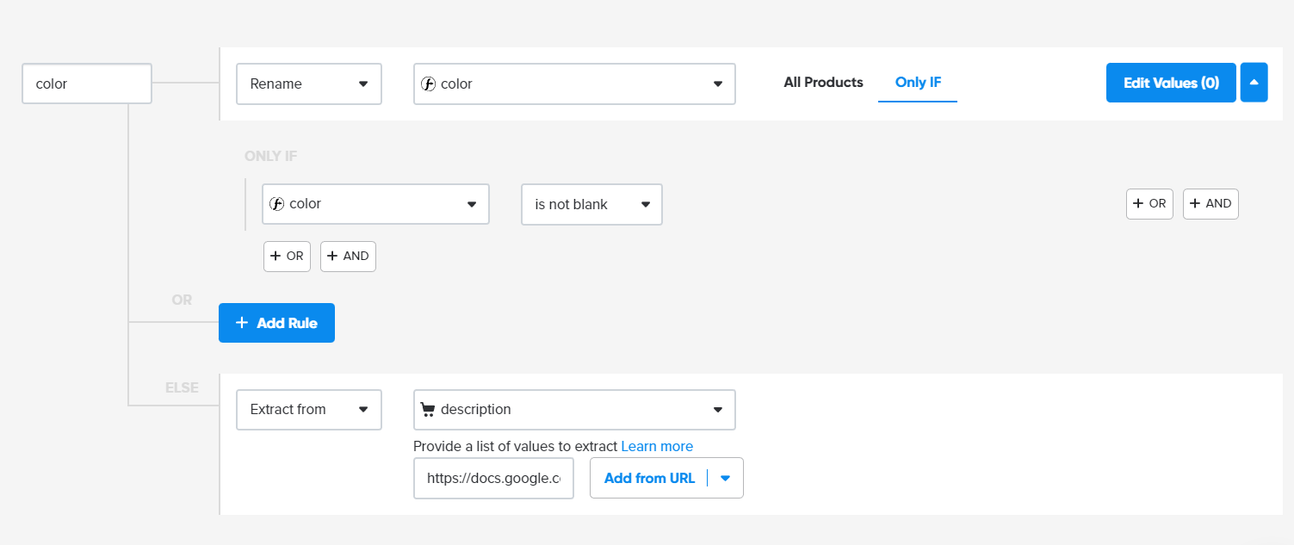Click the OR label beside Add Rule
Viewport: 1294px width, 545px height.
[182, 300]
